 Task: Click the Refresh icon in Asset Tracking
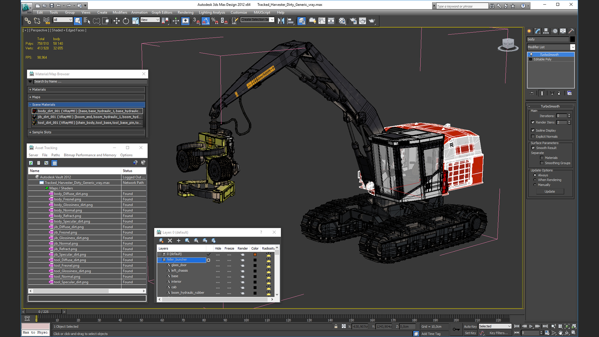tap(31, 163)
